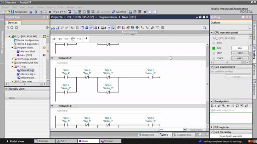The width and height of the screenshot is (257, 144).
Task: Open Overview taskbar editor tab
Action: pos(45,141)
